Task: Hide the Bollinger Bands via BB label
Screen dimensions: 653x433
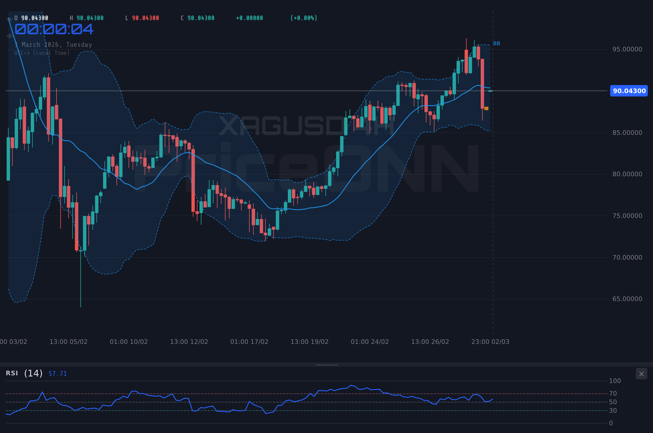Action: 496,43
